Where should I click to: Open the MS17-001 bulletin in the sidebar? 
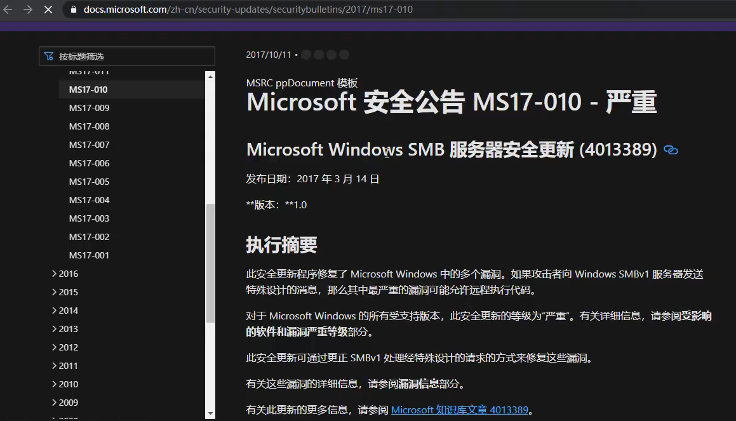coord(89,255)
